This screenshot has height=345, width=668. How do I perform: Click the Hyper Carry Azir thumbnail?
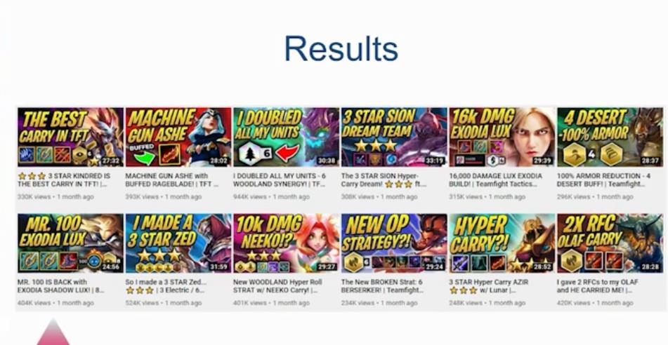pyautogui.click(x=502, y=243)
